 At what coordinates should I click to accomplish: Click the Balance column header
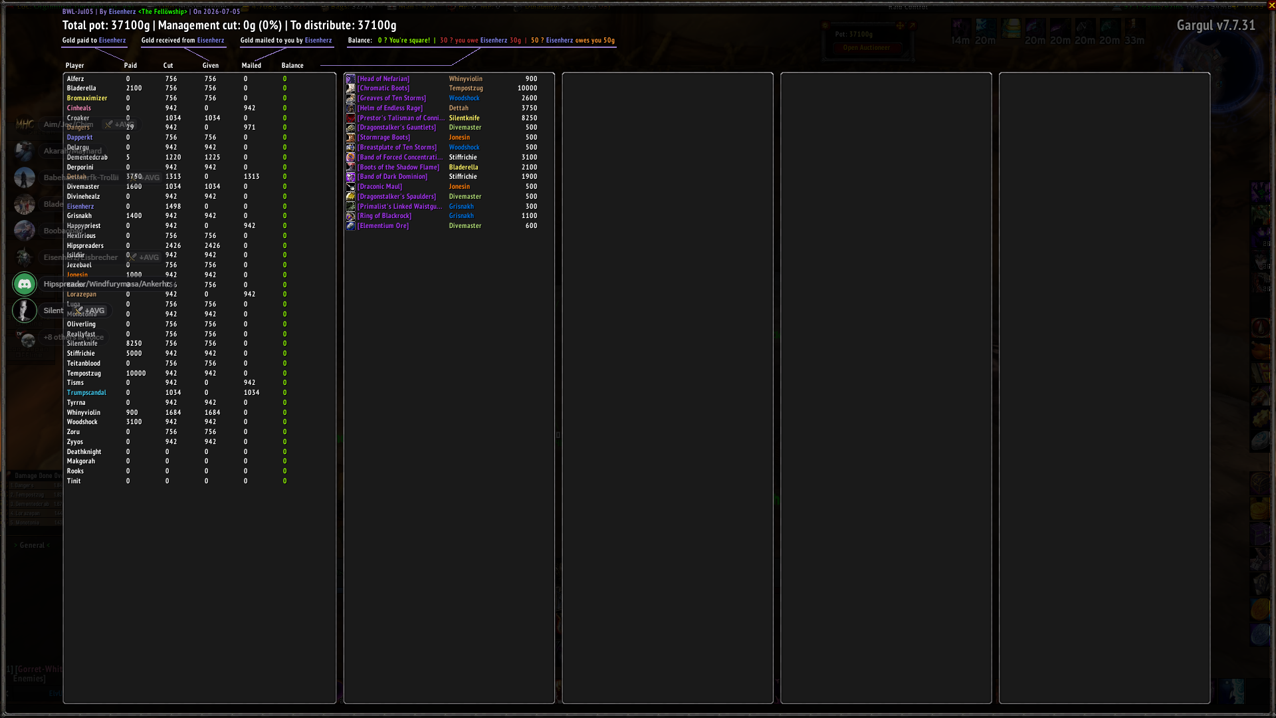[292, 65]
